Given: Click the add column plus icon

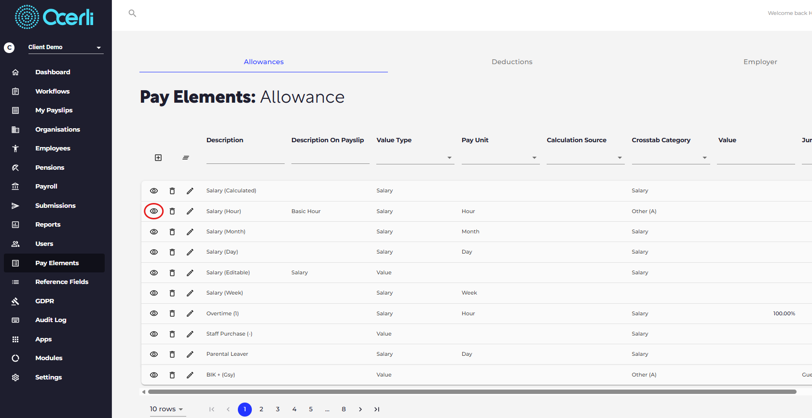Looking at the screenshot, I should tap(158, 158).
